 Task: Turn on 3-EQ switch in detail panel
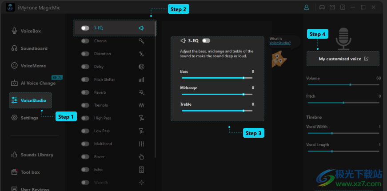pyautogui.click(x=206, y=41)
